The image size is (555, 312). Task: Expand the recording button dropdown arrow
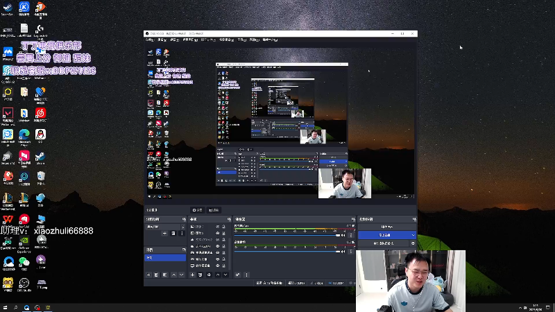coord(413,235)
